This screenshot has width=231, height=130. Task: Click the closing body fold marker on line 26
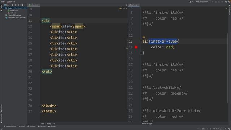[x=40, y=105]
